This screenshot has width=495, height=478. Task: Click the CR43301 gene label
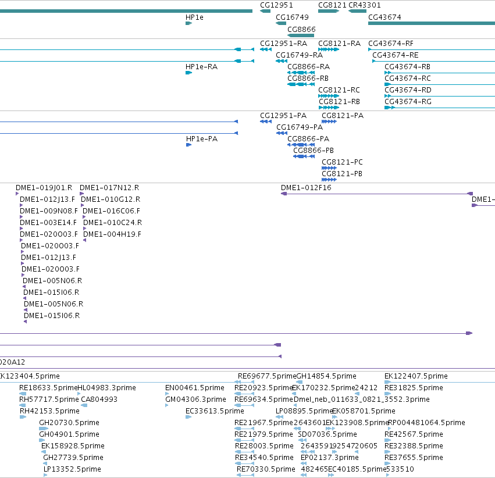pyautogui.click(x=365, y=5)
